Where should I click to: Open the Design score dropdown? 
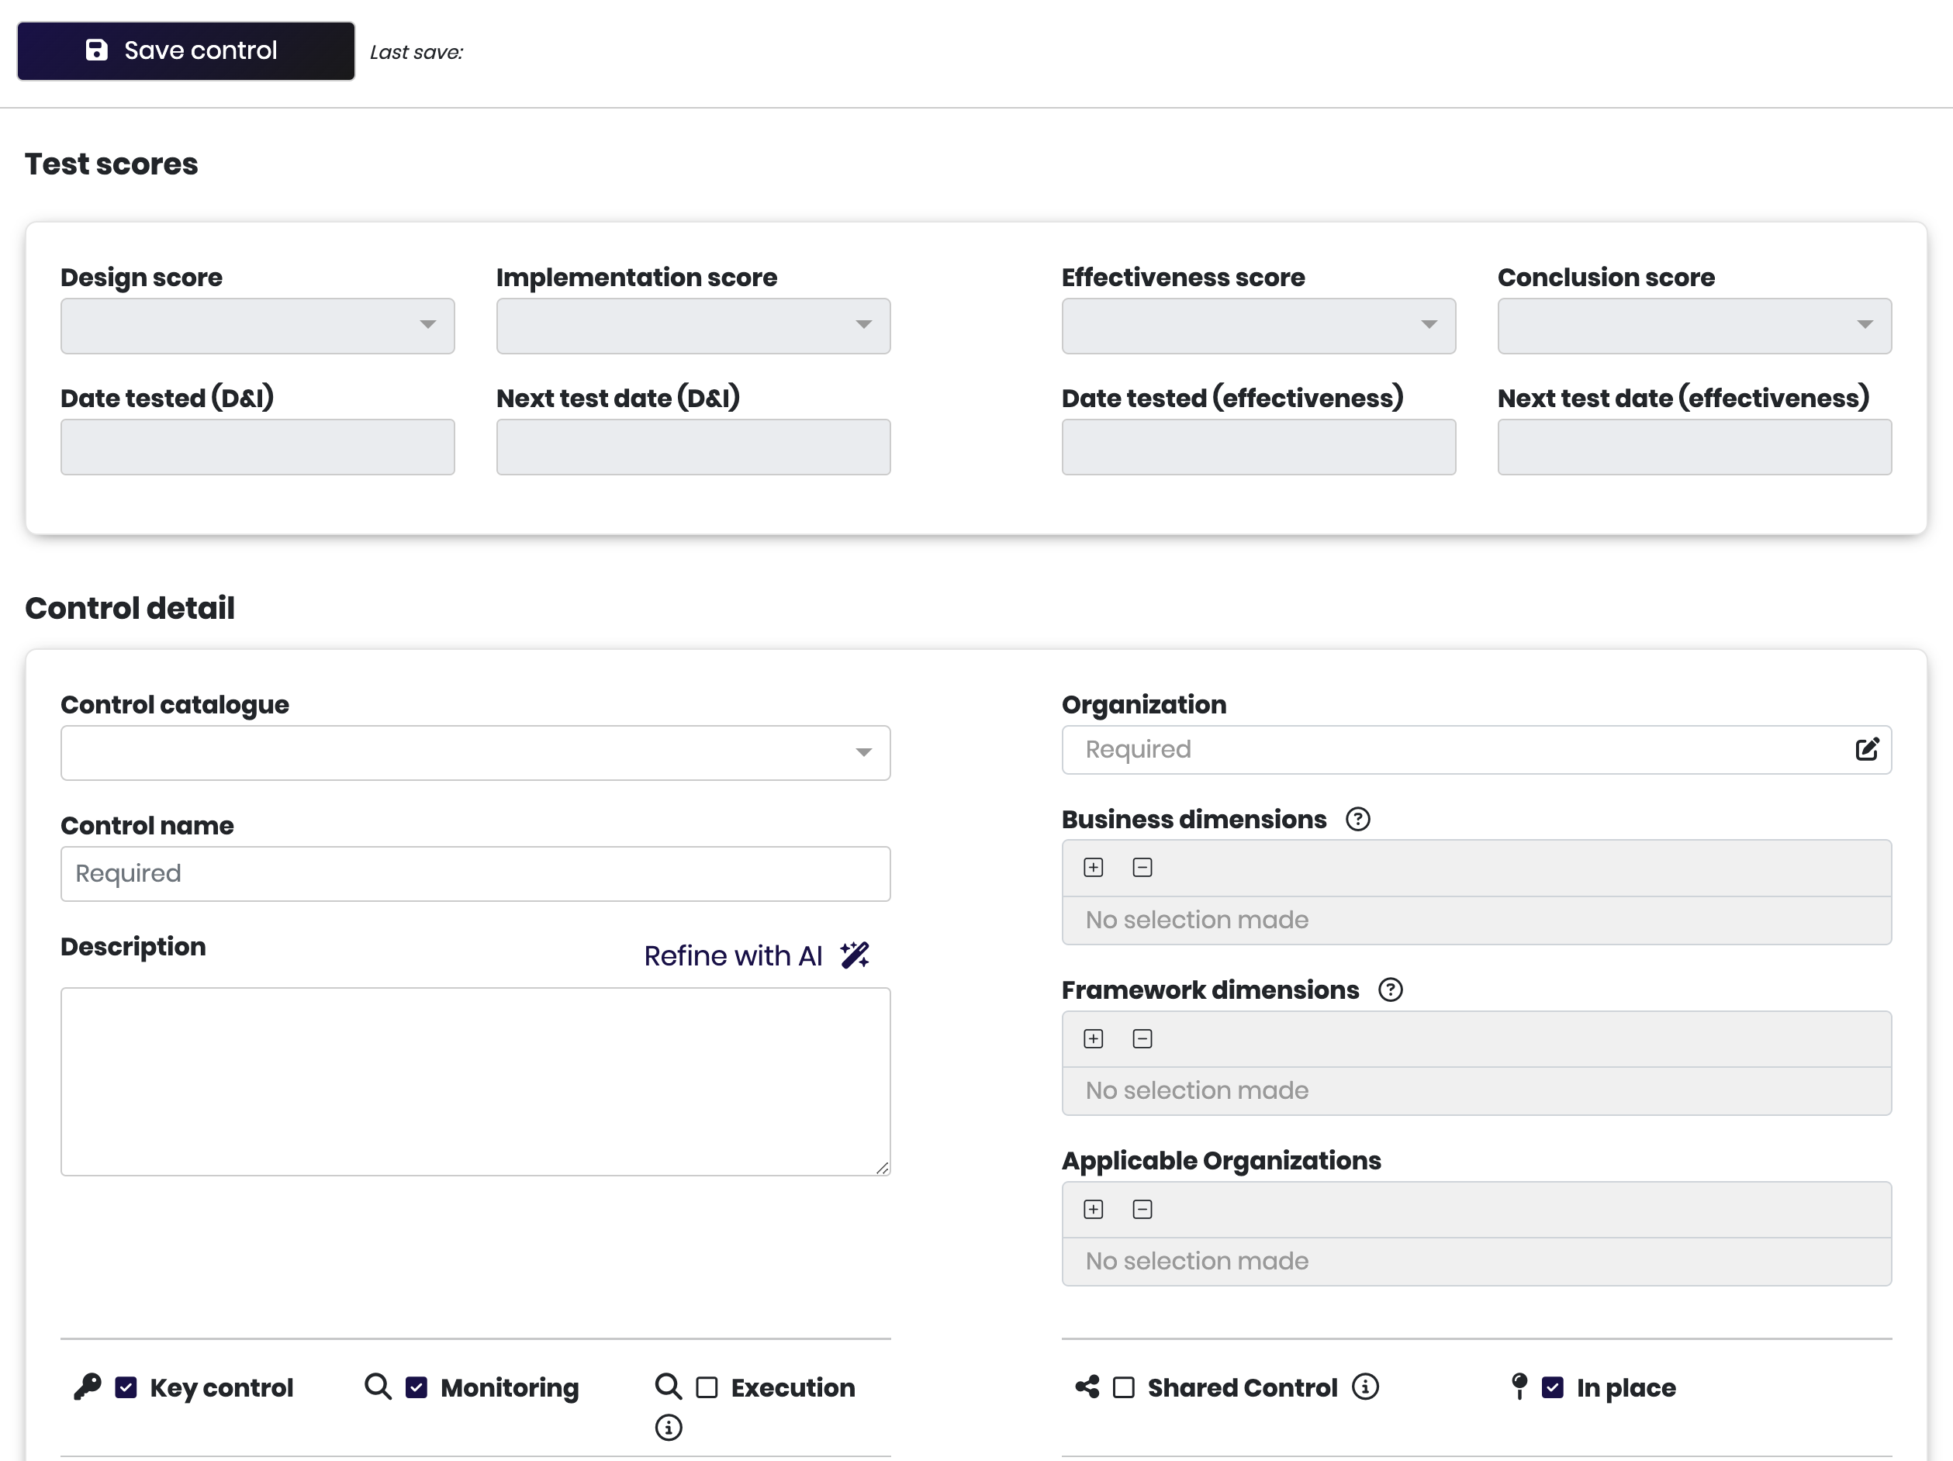[257, 326]
